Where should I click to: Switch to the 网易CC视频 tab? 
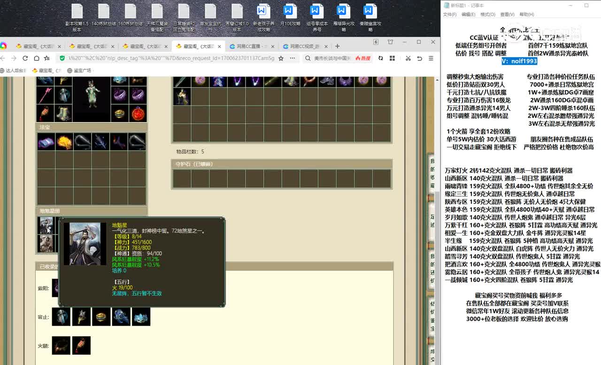pyautogui.click(x=305, y=46)
